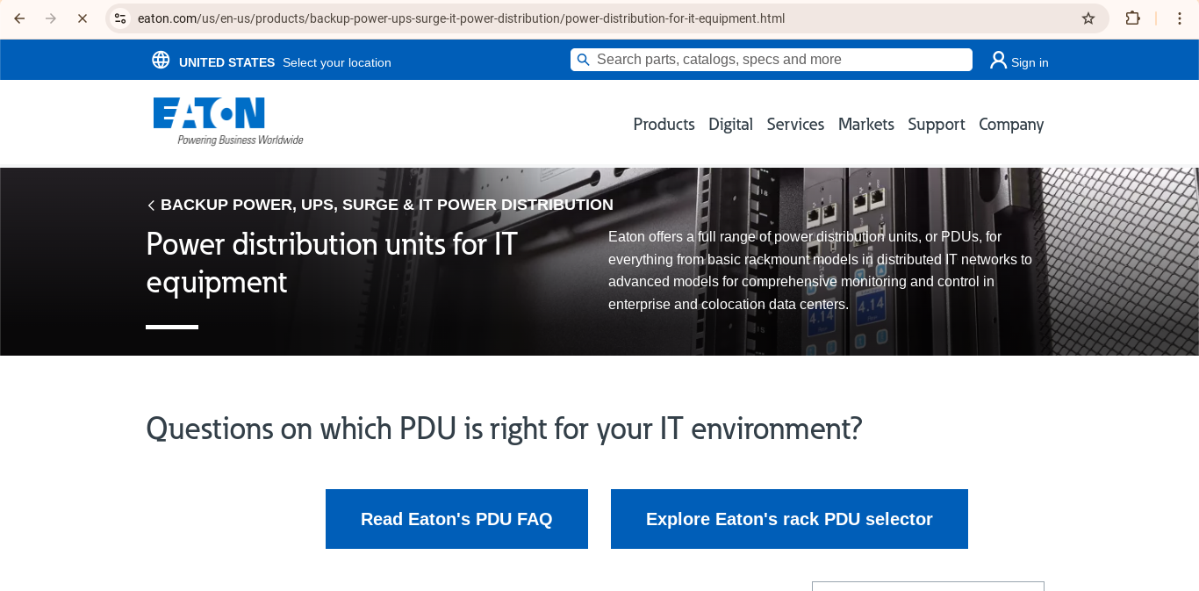1199x591 pixels.
Task: Bookmark this page with the star icon
Action: 1088,18
